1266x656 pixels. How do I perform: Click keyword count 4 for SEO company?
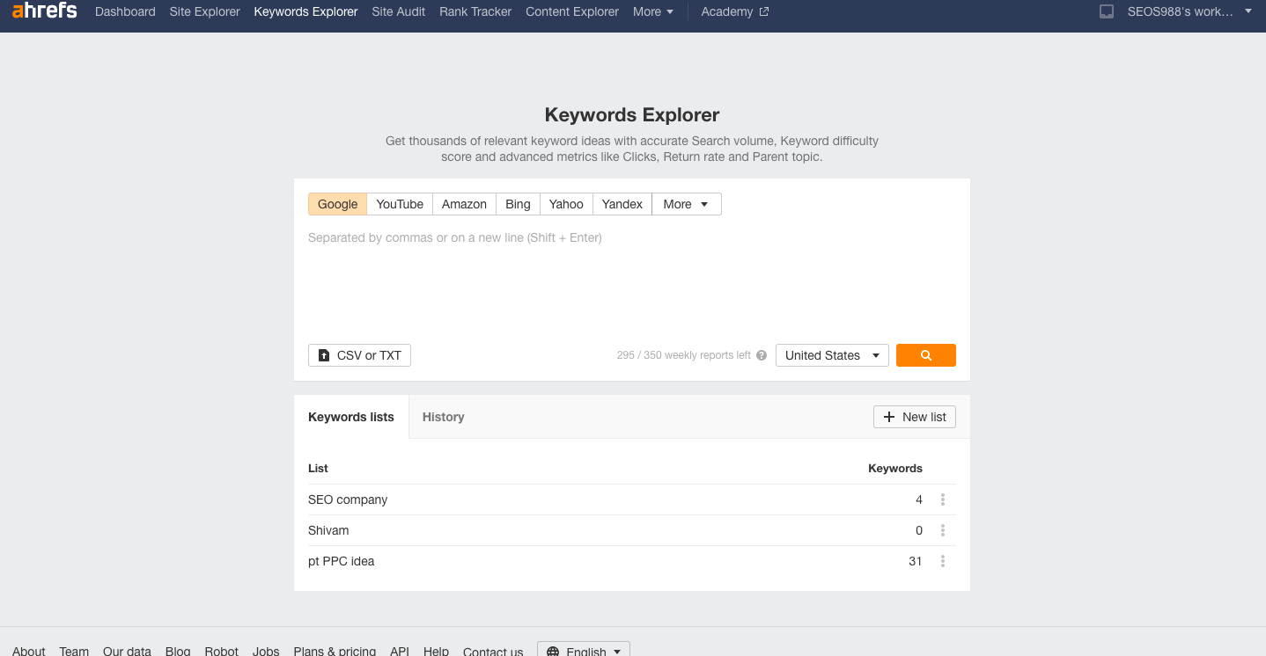coord(919,499)
